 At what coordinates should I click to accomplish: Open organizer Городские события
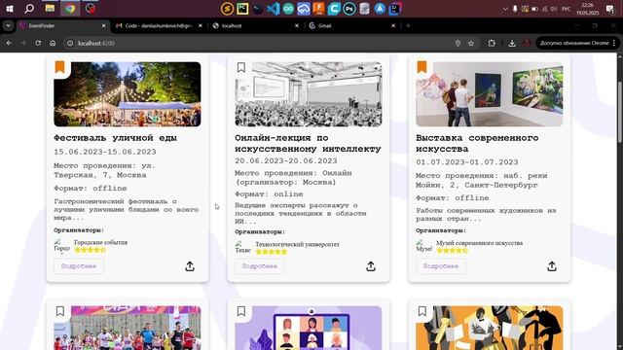pos(100,242)
